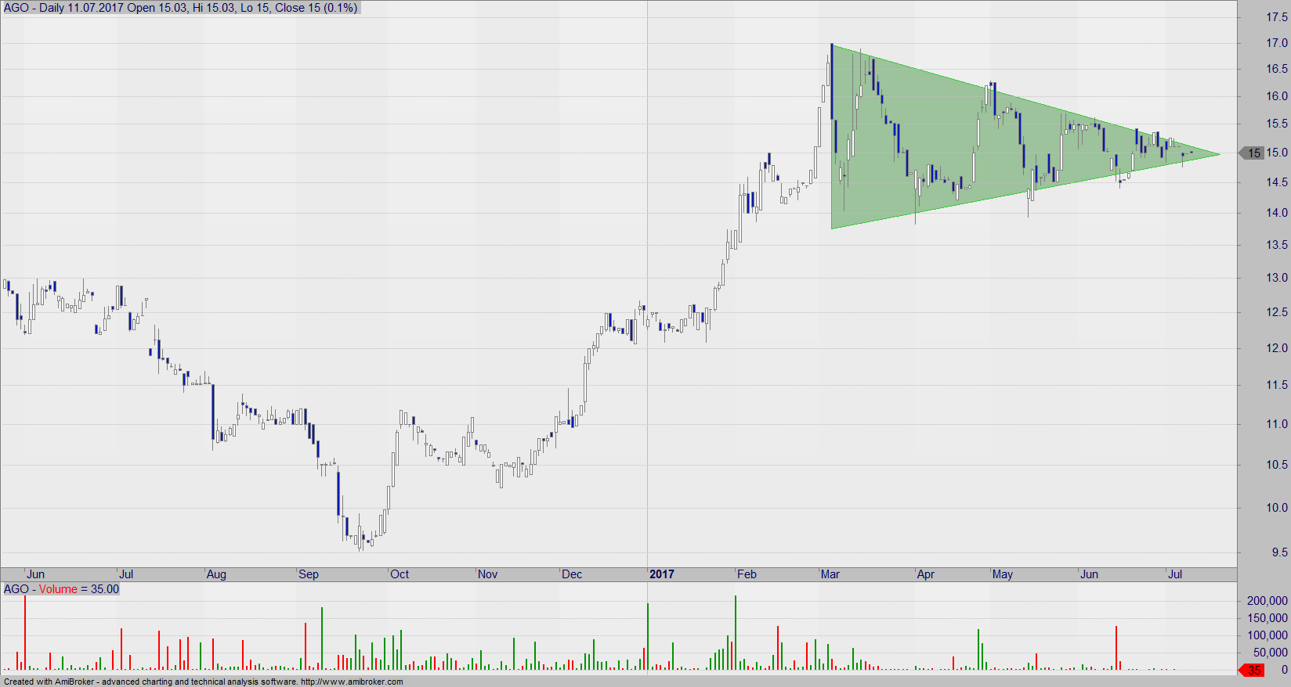Click the 13.0 price level on axis
The width and height of the screenshot is (1291, 687).
(x=1277, y=278)
